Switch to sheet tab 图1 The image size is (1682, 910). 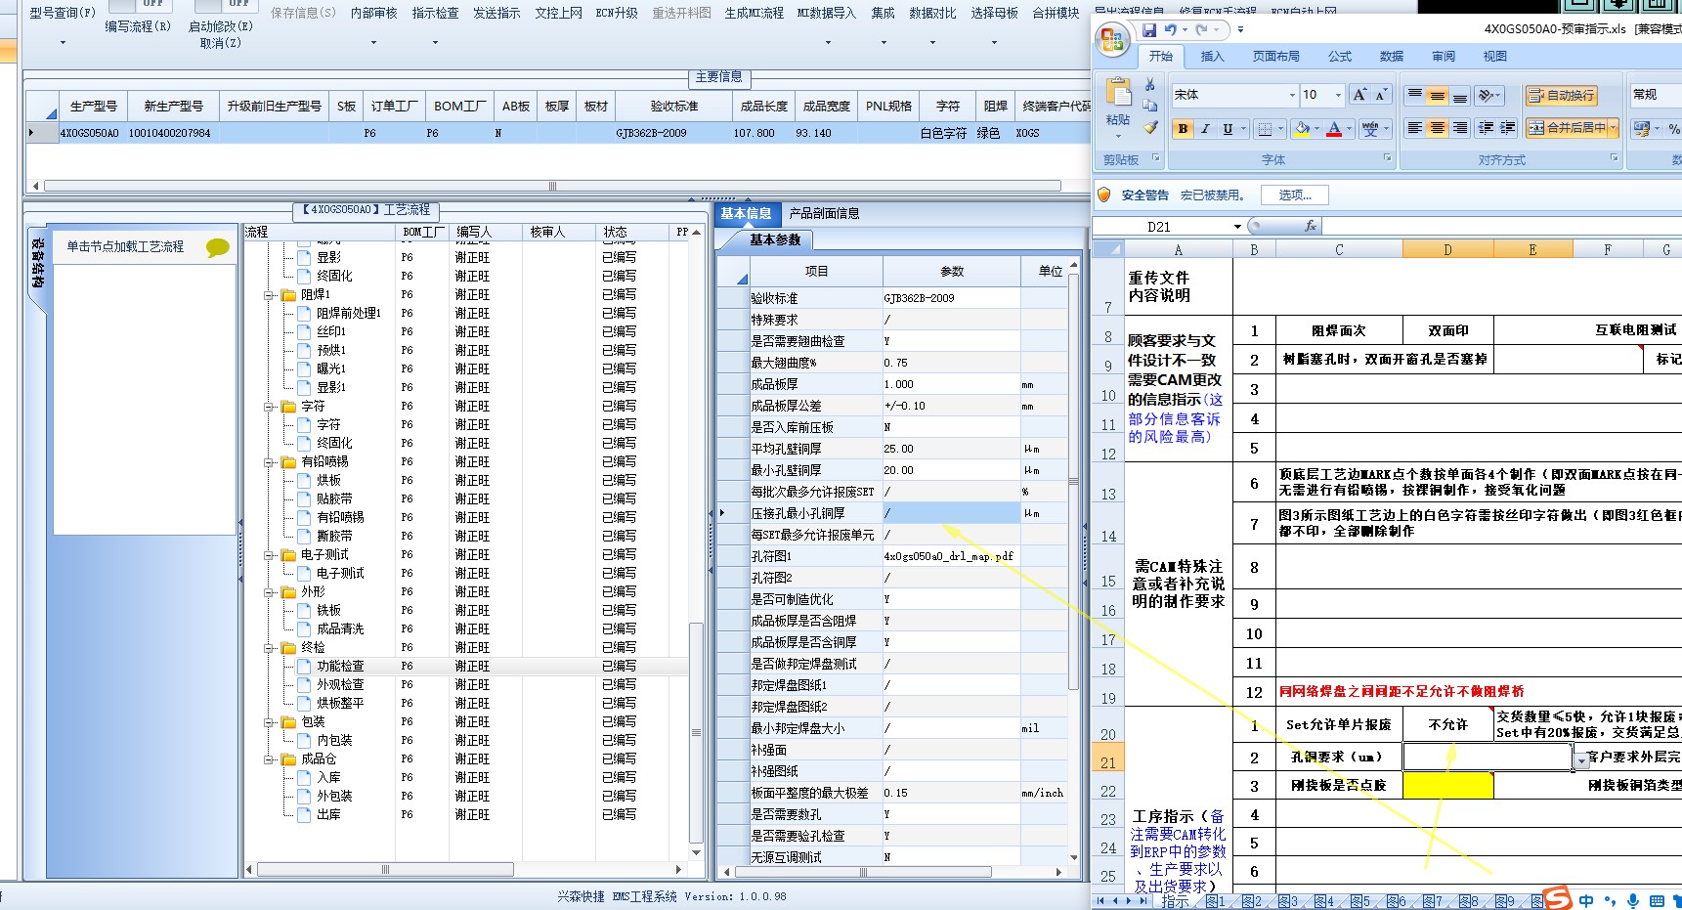1215,901
